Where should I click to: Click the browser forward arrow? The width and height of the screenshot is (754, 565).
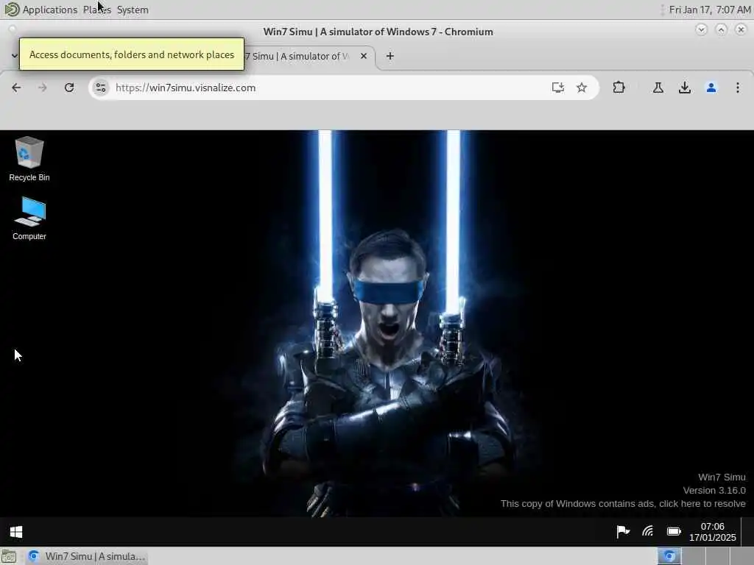[x=42, y=88]
